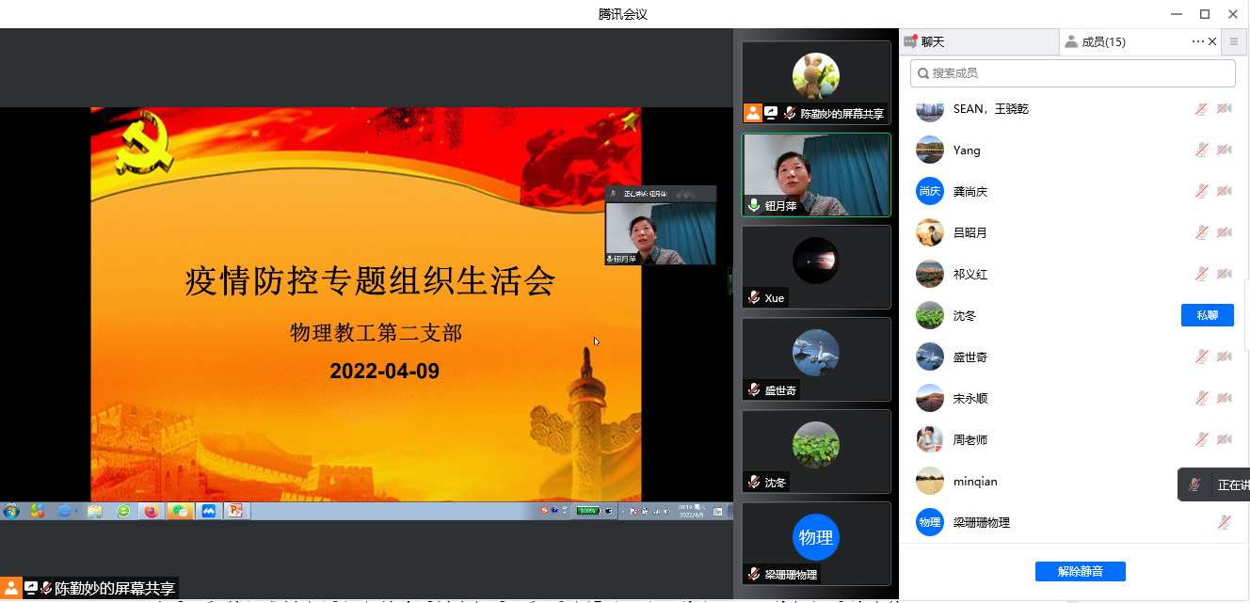Switch to the 聊天 chat tab
This screenshot has height=603, width=1250.
pyautogui.click(x=979, y=41)
